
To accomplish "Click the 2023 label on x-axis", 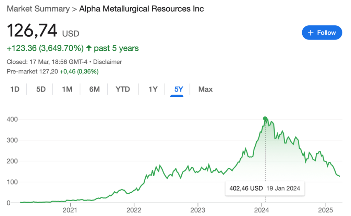I will 198,209.
